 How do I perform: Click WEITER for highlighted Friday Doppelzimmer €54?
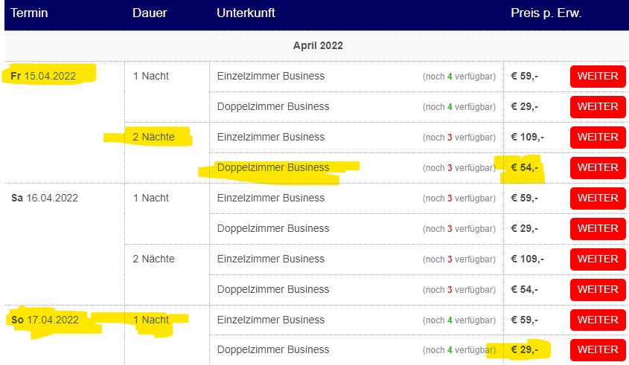pos(598,167)
